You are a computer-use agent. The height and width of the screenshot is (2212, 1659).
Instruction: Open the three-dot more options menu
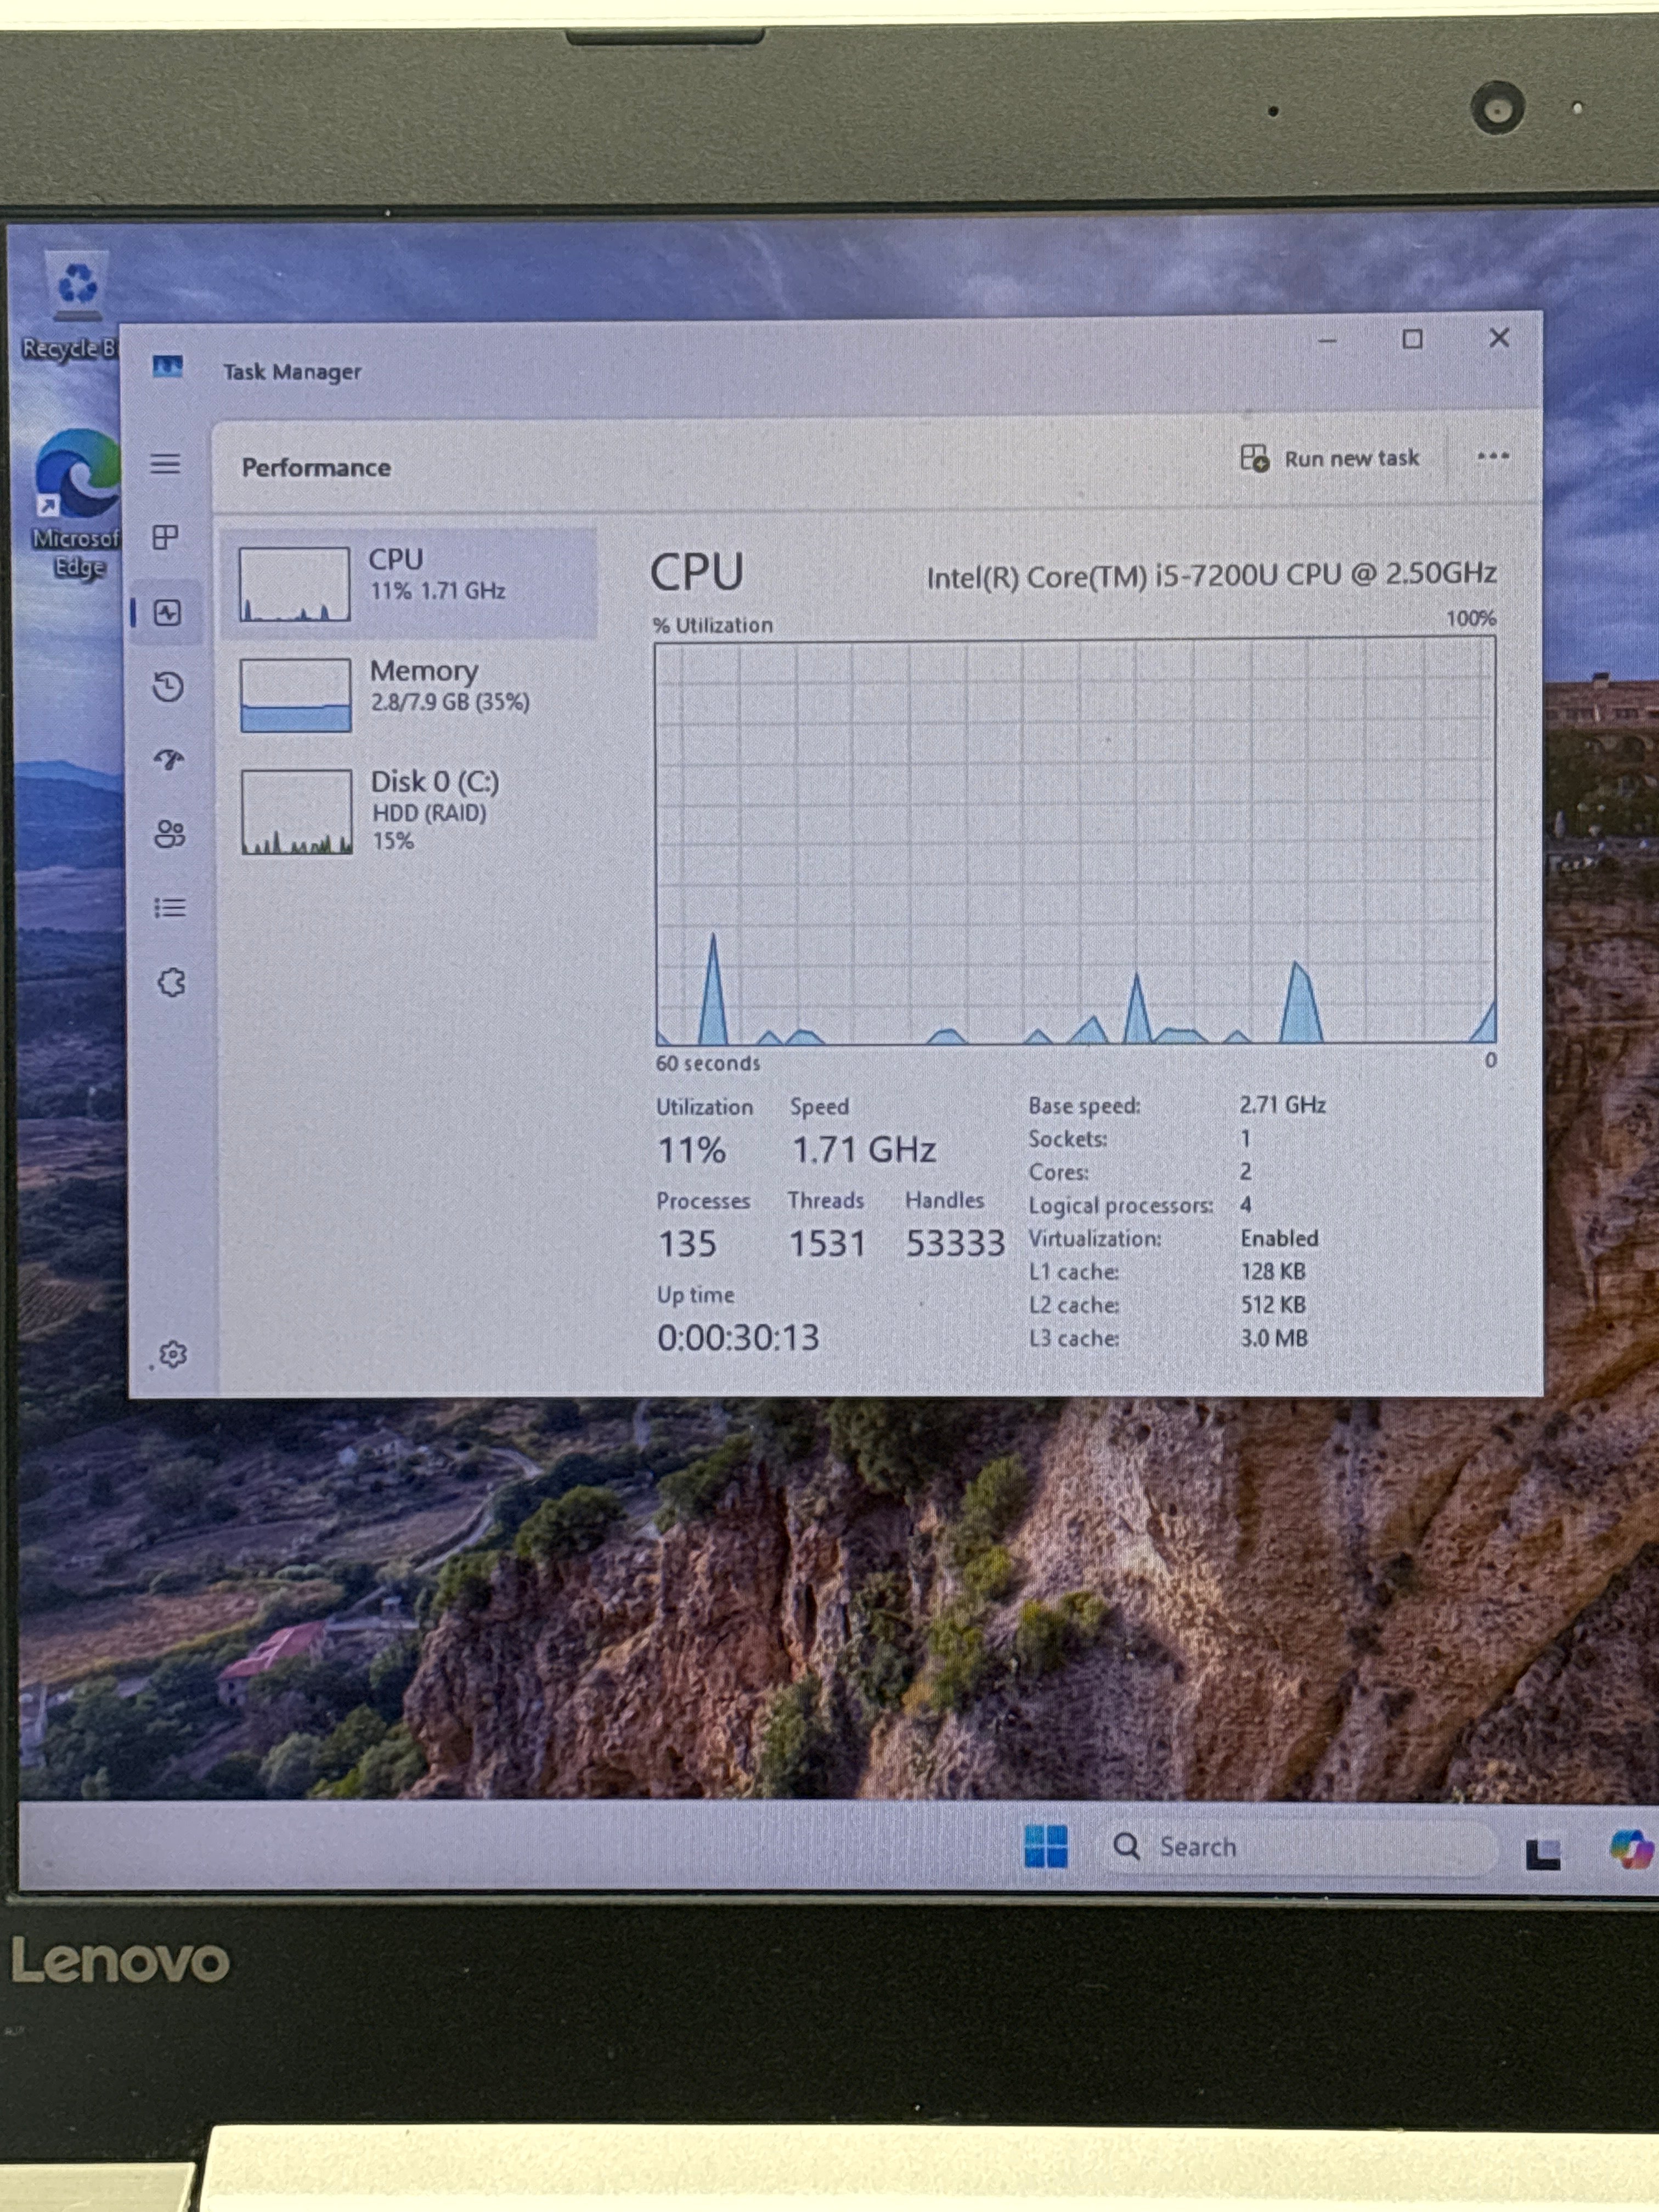tap(1493, 456)
